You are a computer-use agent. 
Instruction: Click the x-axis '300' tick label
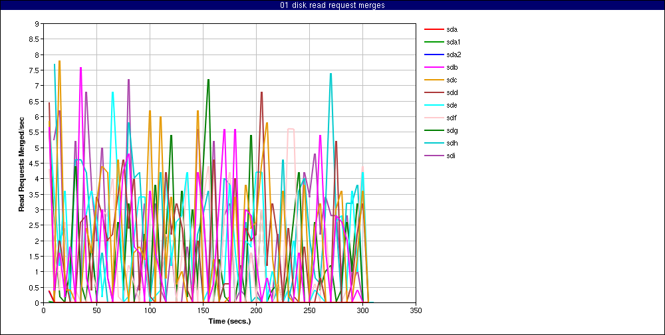pyautogui.click(x=362, y=310)
